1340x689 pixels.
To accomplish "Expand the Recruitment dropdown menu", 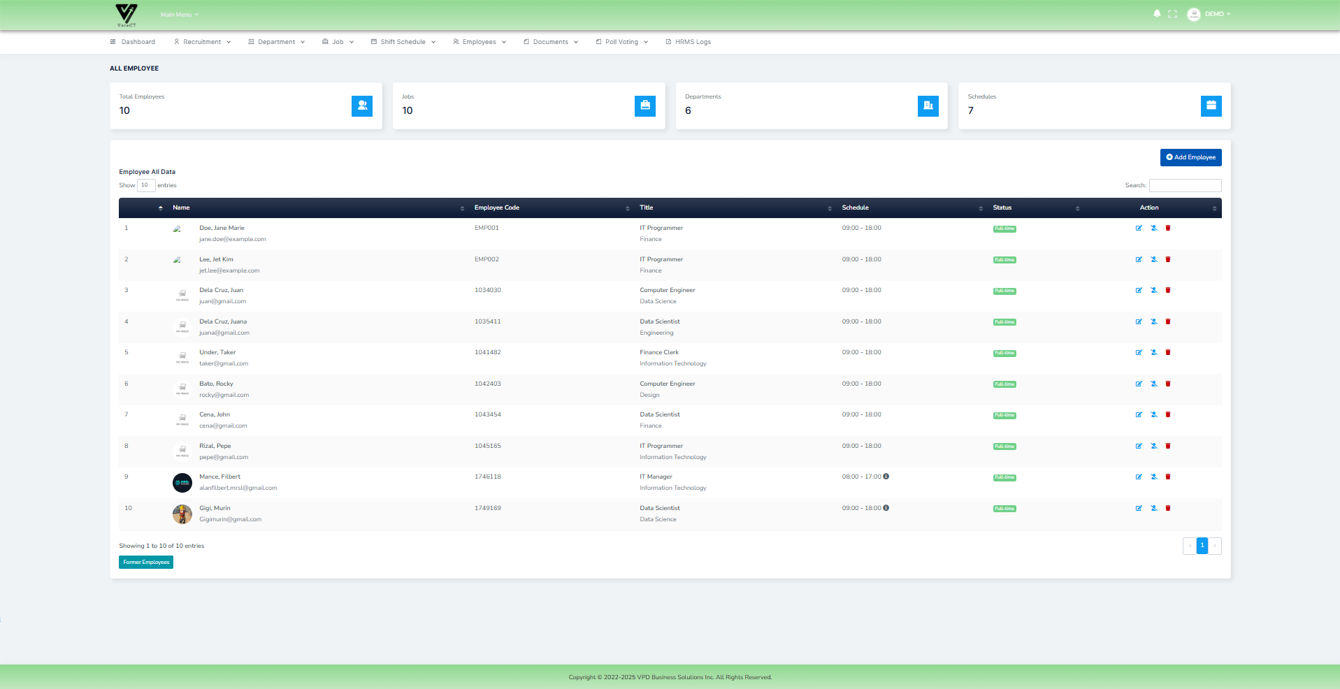I will 202,42.
